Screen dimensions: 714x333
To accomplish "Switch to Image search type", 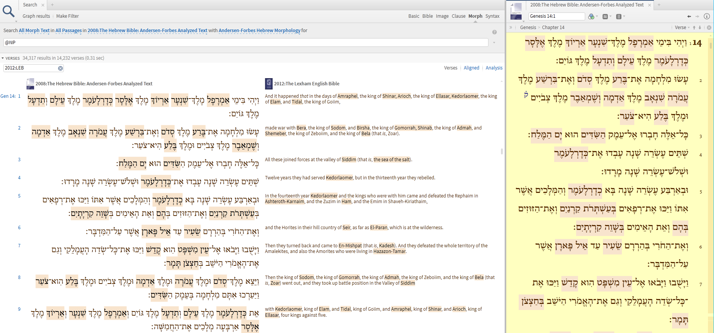I will [x=442, y=16].
